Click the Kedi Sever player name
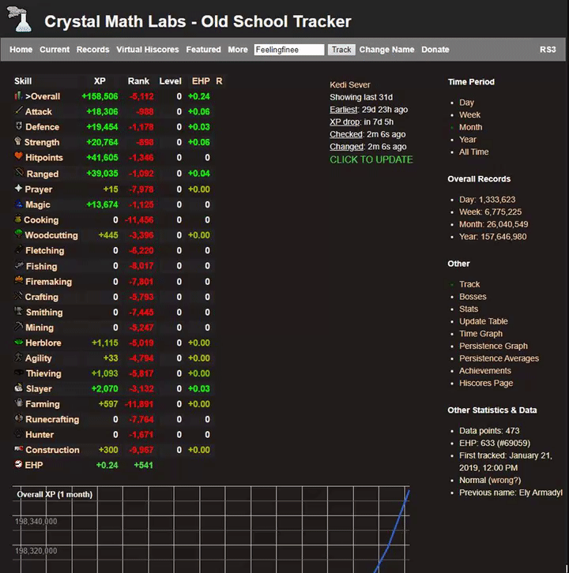Screen dimensions: 569x573 (350, 84)
